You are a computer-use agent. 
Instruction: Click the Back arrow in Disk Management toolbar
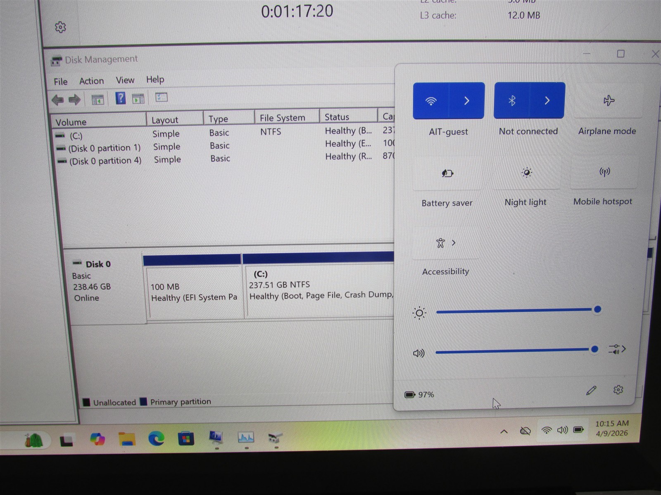click(x=57, y=99)
